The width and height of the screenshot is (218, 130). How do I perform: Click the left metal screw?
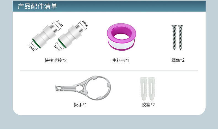click(174, 37)
